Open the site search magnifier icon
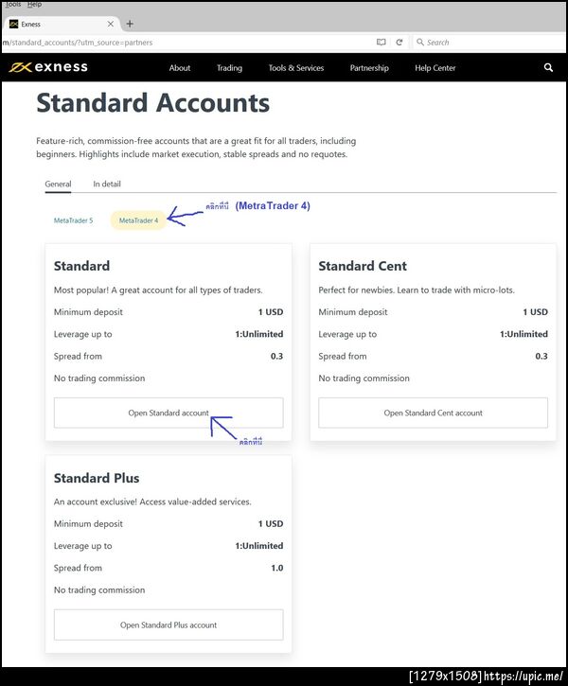The image size is (568, 686). click(548, 67)
